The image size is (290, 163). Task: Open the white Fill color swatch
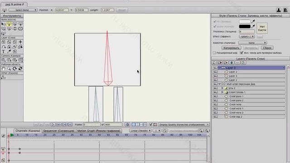coord(245,21)
